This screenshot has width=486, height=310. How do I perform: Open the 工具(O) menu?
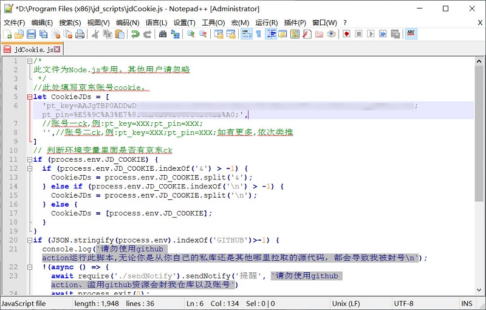pyautogui.click(x=213, y=22)
